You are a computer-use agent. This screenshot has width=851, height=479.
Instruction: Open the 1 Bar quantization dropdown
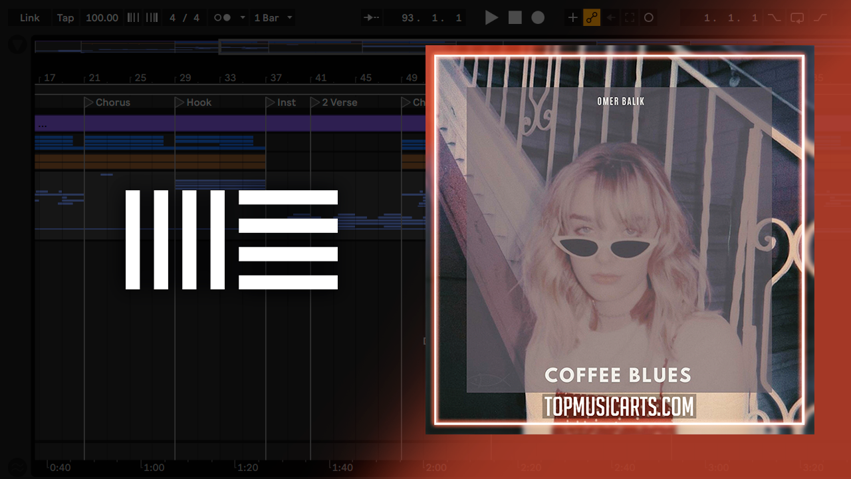(273, 18)
